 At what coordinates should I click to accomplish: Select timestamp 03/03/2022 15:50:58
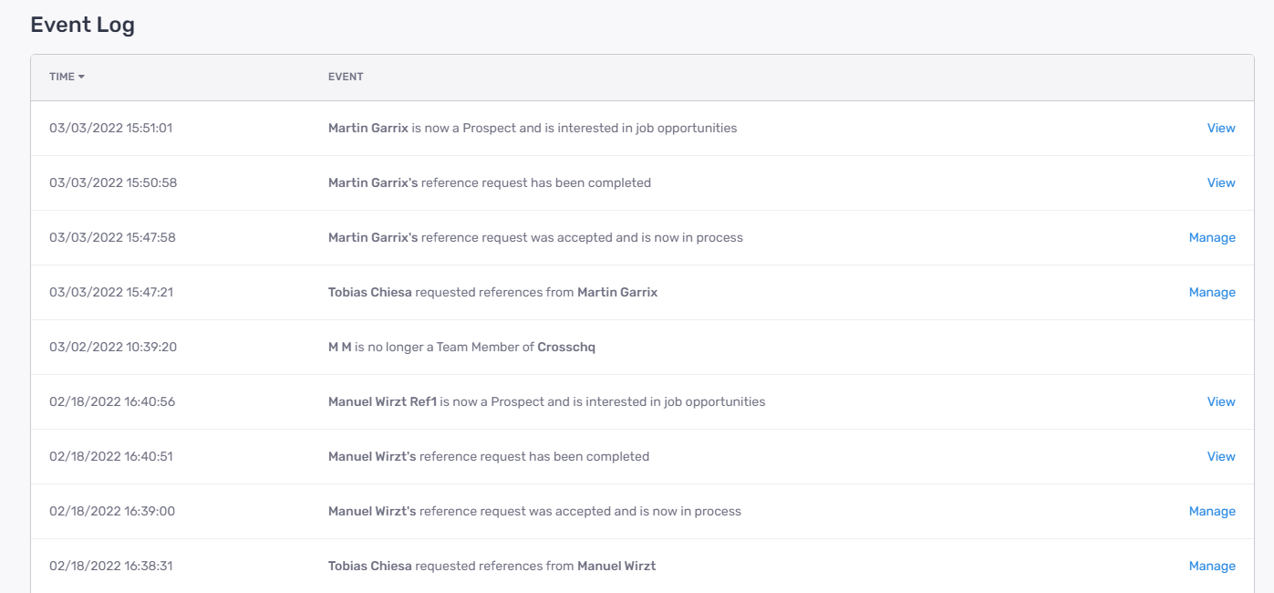coord(113,182)
